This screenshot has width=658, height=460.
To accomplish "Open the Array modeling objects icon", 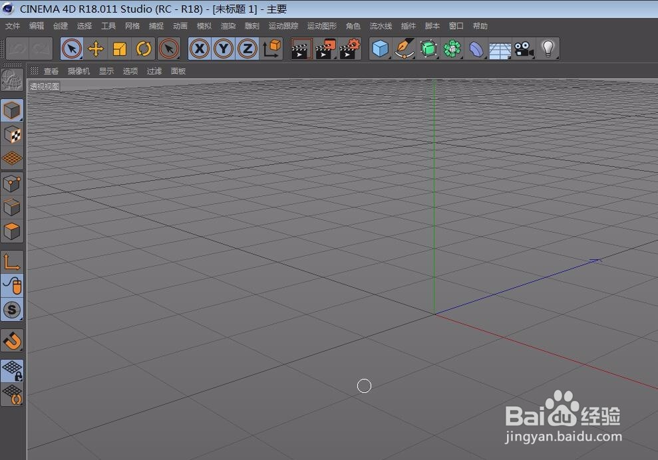I will tap(452, 49).
